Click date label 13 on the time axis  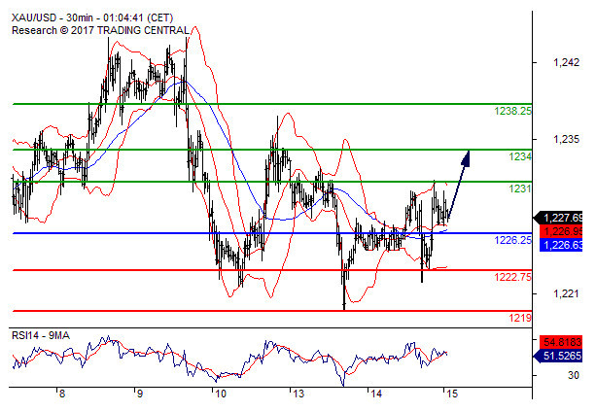[298, 394]
